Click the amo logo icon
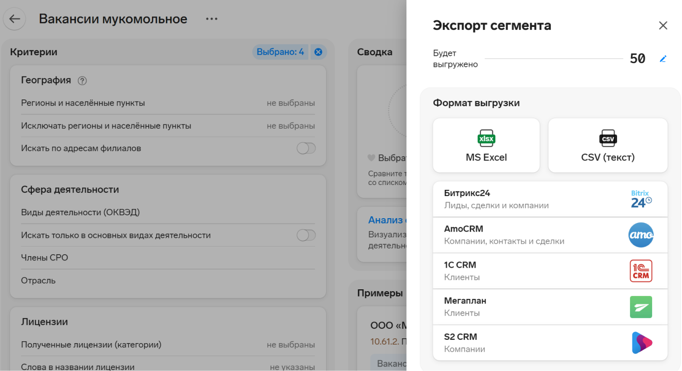 [x=641, y=235]
